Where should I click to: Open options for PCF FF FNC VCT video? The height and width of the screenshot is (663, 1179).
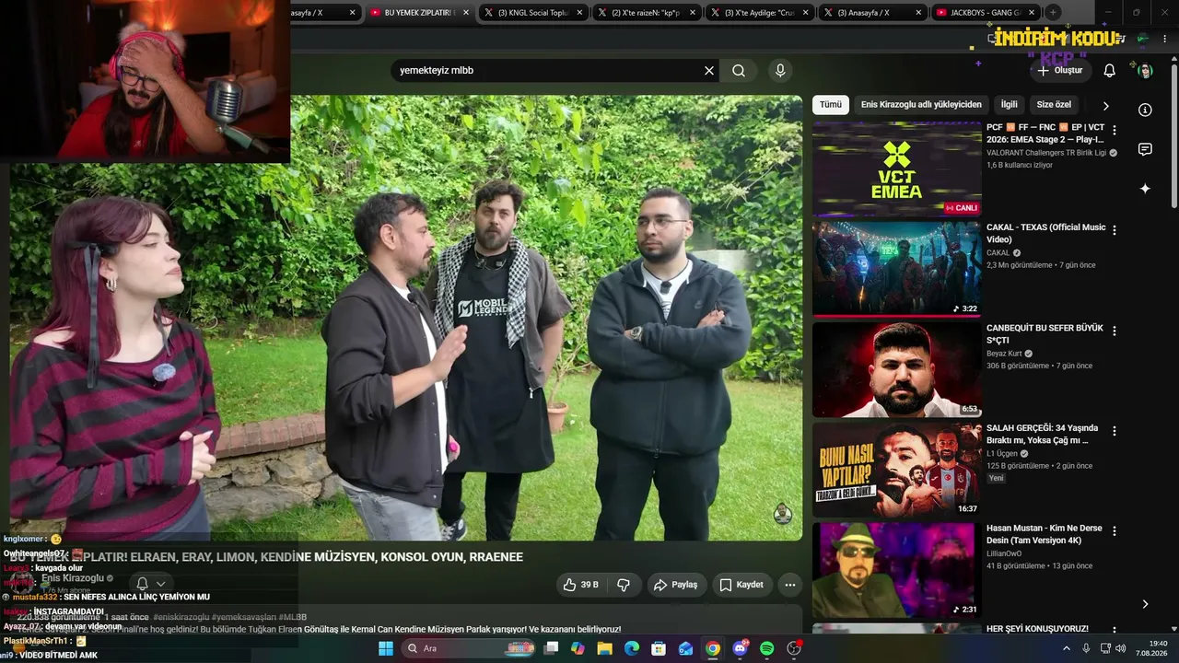pos(1115,131)
